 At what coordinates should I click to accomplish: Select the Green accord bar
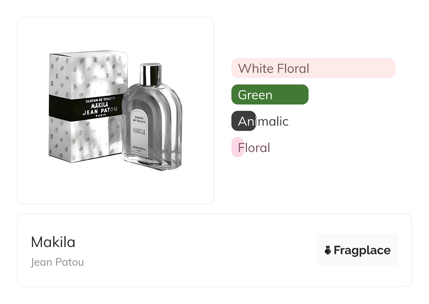point(270,95)
